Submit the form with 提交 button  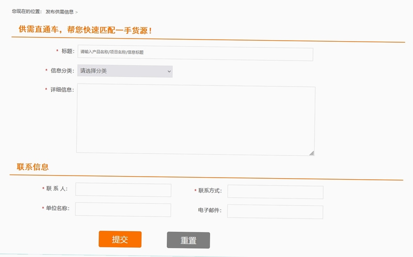pos(120,239)
